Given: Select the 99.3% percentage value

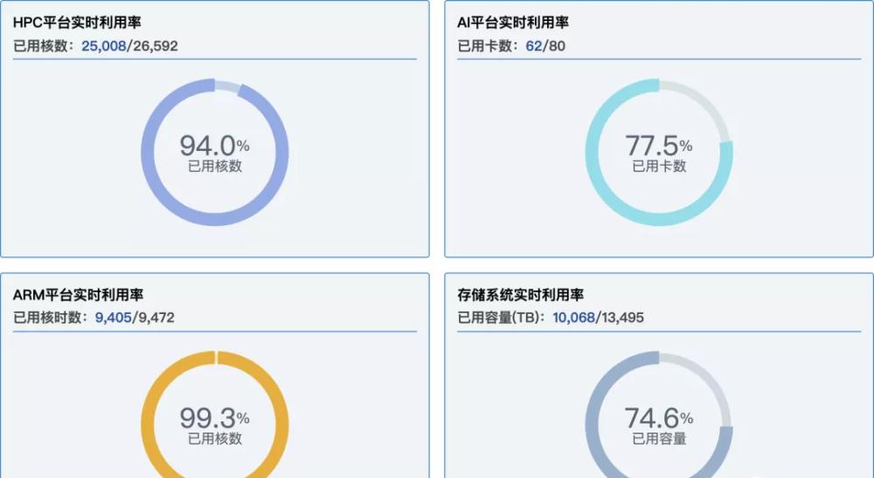Looking at the screenshot, I should [215, 418].
